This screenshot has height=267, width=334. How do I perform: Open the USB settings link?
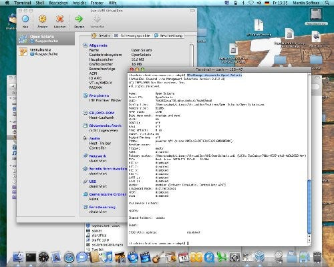[92, 182]
